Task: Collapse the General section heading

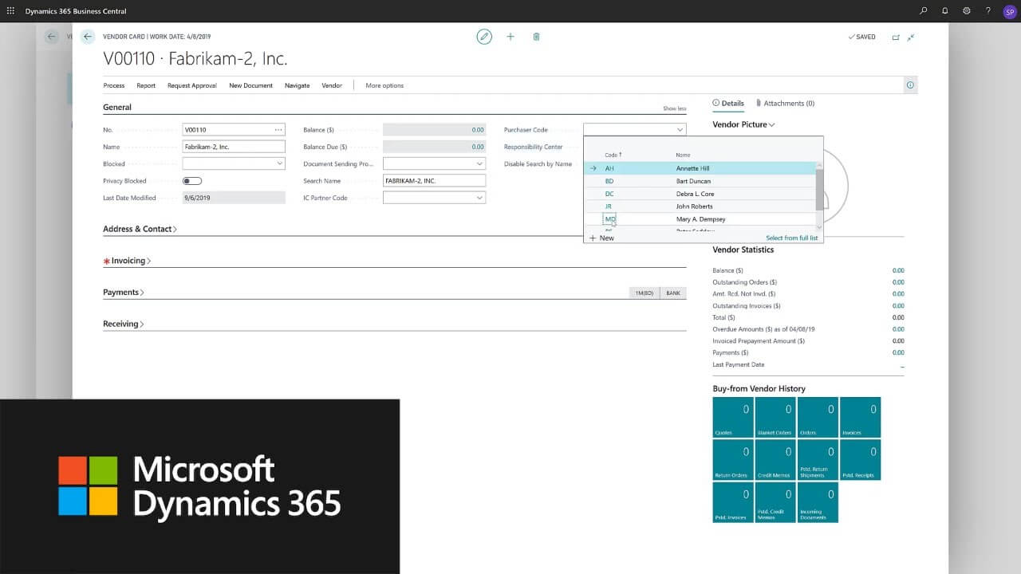Action: (117, 107)
